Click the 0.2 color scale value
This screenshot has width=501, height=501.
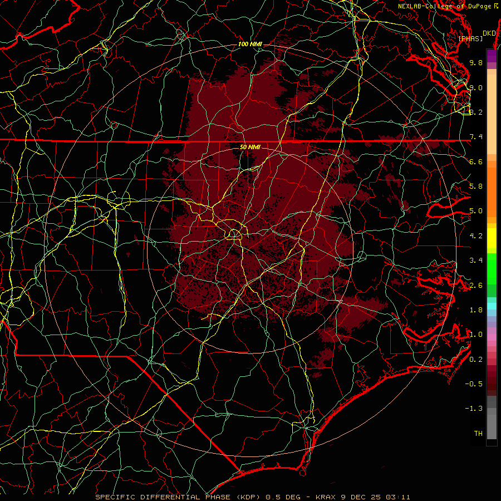click(476, 359)
